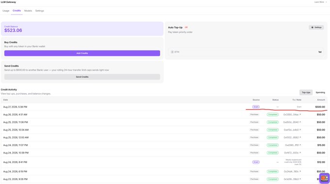This screenshot has height=184, width=330.
Task: Click the Buy Credits heading
Action: [x=11, y=42]
